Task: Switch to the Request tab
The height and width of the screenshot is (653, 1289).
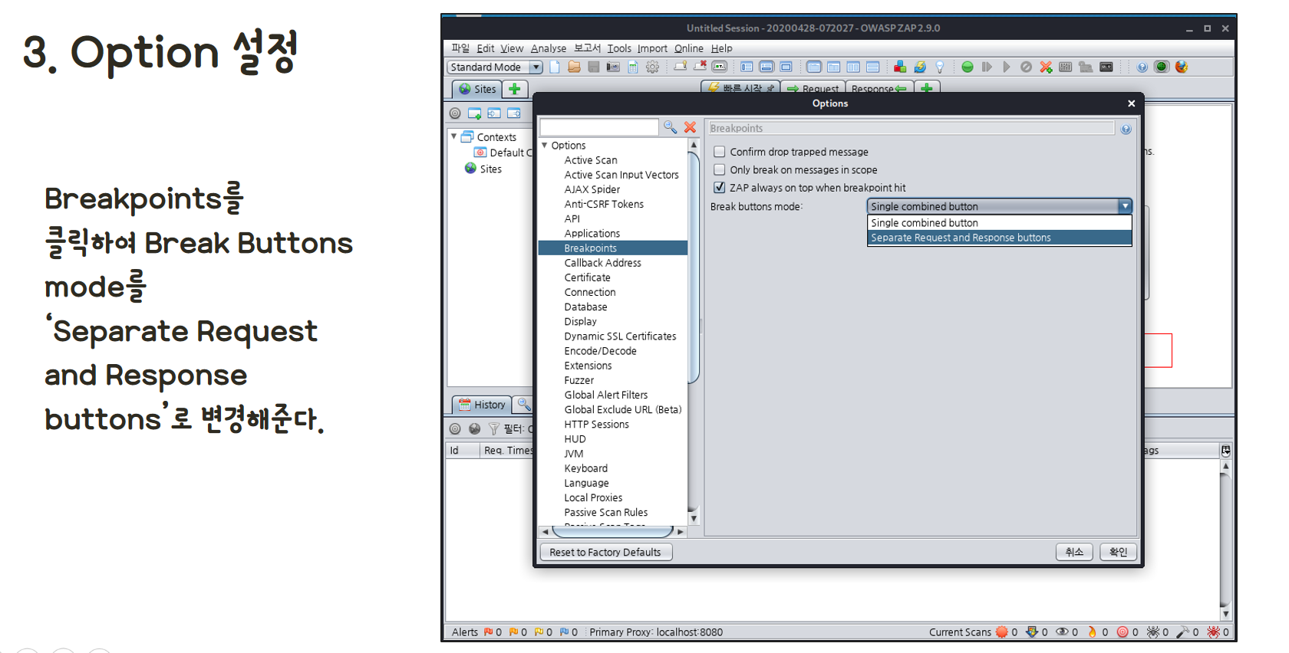Action: pos(813,88)
